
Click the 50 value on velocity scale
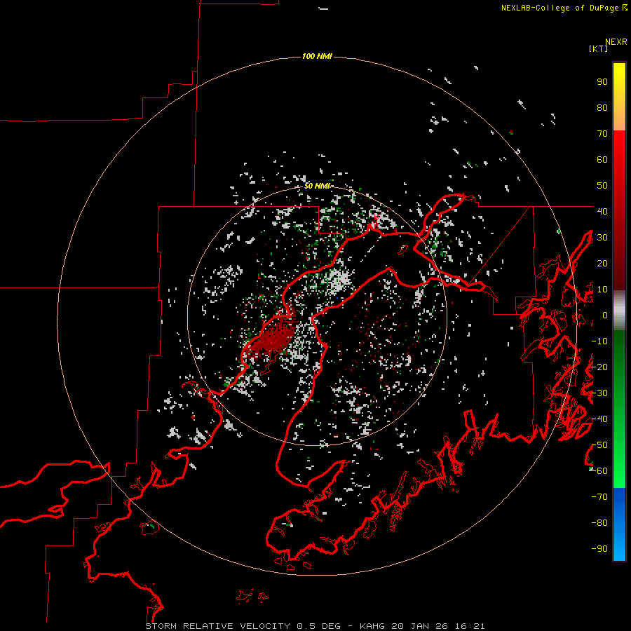click(602, 186)
